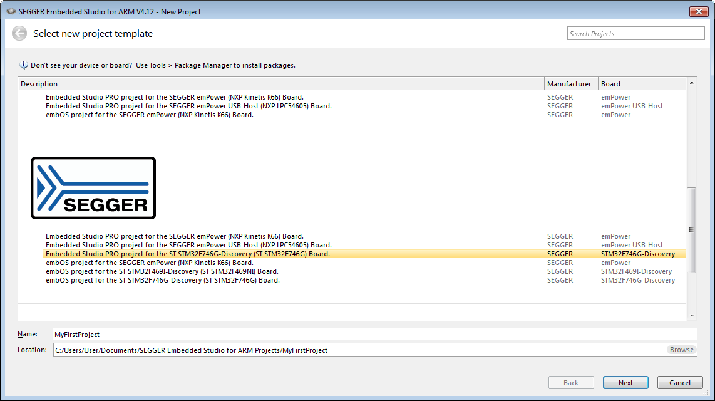715x401 pixels.
Task: Click STM32F746G-Discovery board cell of the last row
Action: tap(638, 280)
